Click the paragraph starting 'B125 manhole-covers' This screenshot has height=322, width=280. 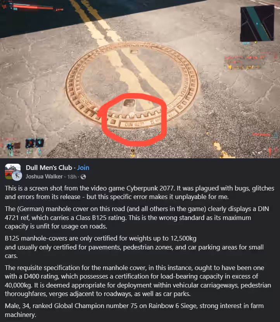click(134, 247)
